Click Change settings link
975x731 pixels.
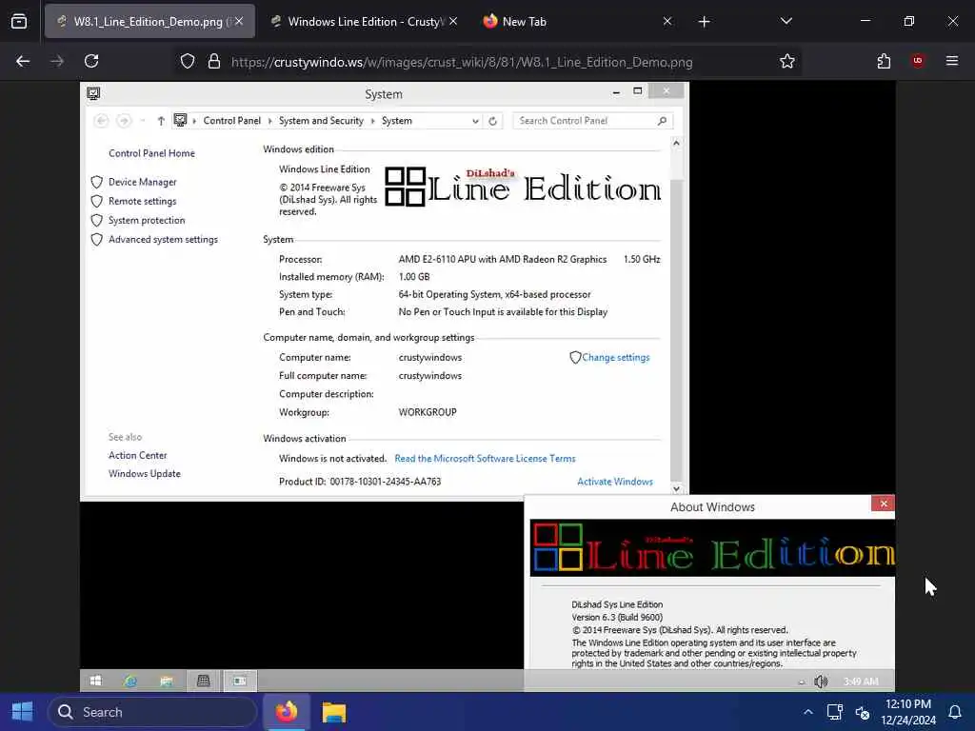pyautogui.click(x=616, y=358)
